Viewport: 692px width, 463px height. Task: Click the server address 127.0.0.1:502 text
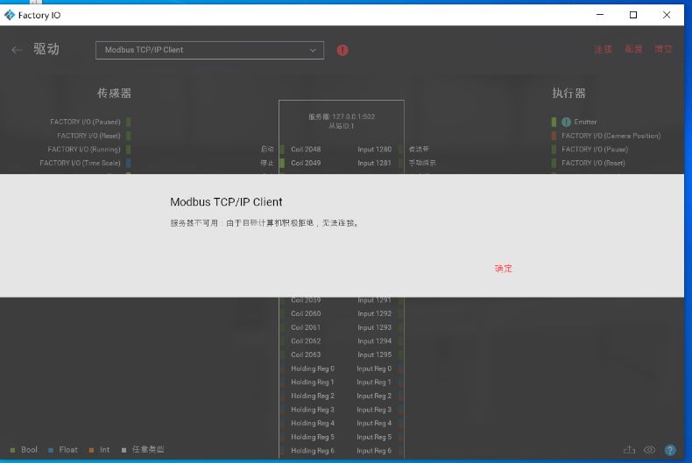click(x=342, y=117)
